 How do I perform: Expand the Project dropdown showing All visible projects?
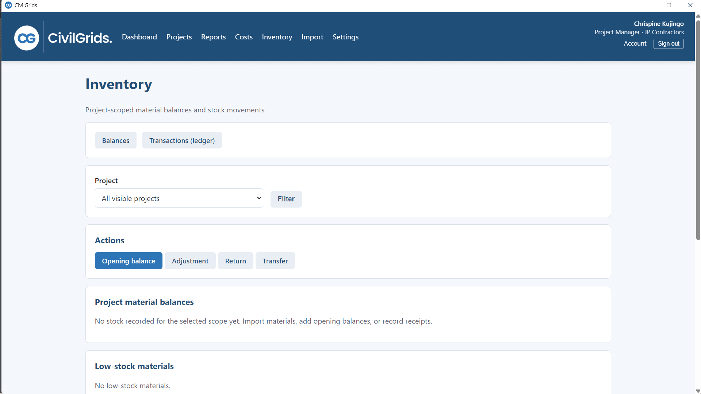179,198
